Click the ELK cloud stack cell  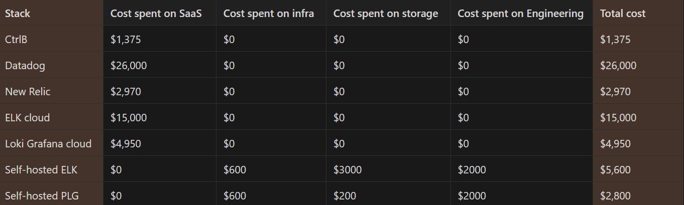28,118
